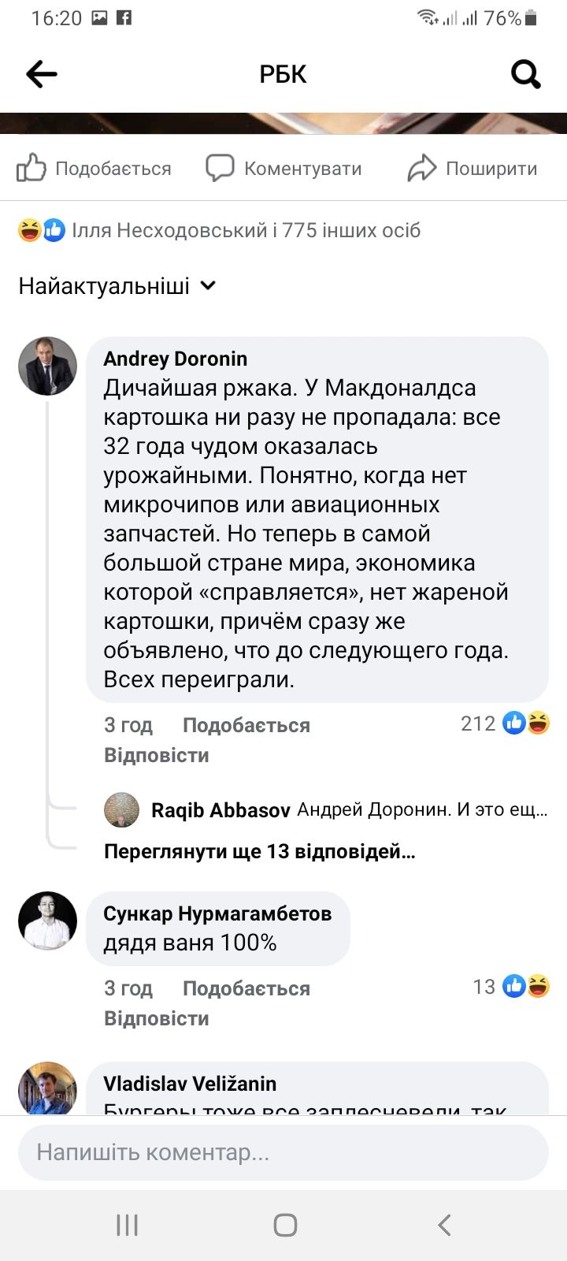Like Andrey Doronin's comment

click(x=246, y=725)
